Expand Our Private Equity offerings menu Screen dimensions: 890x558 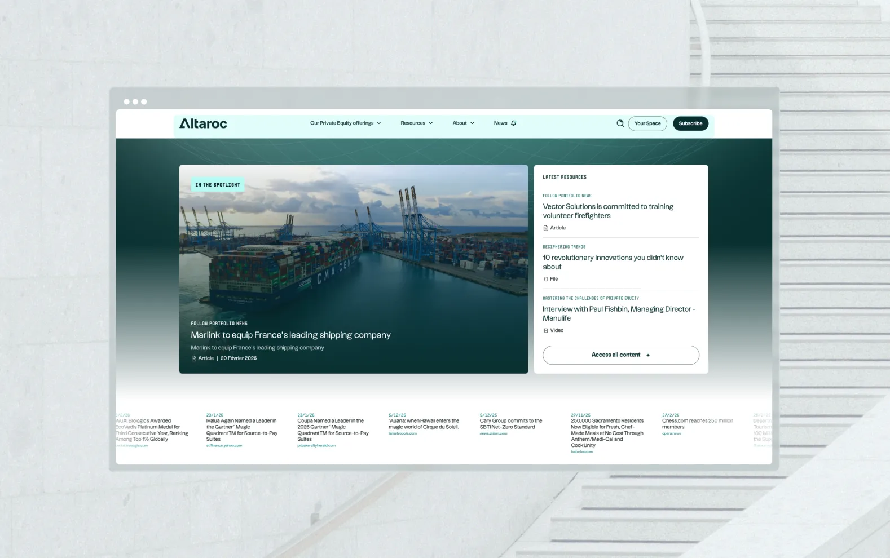tap(346, 123)
